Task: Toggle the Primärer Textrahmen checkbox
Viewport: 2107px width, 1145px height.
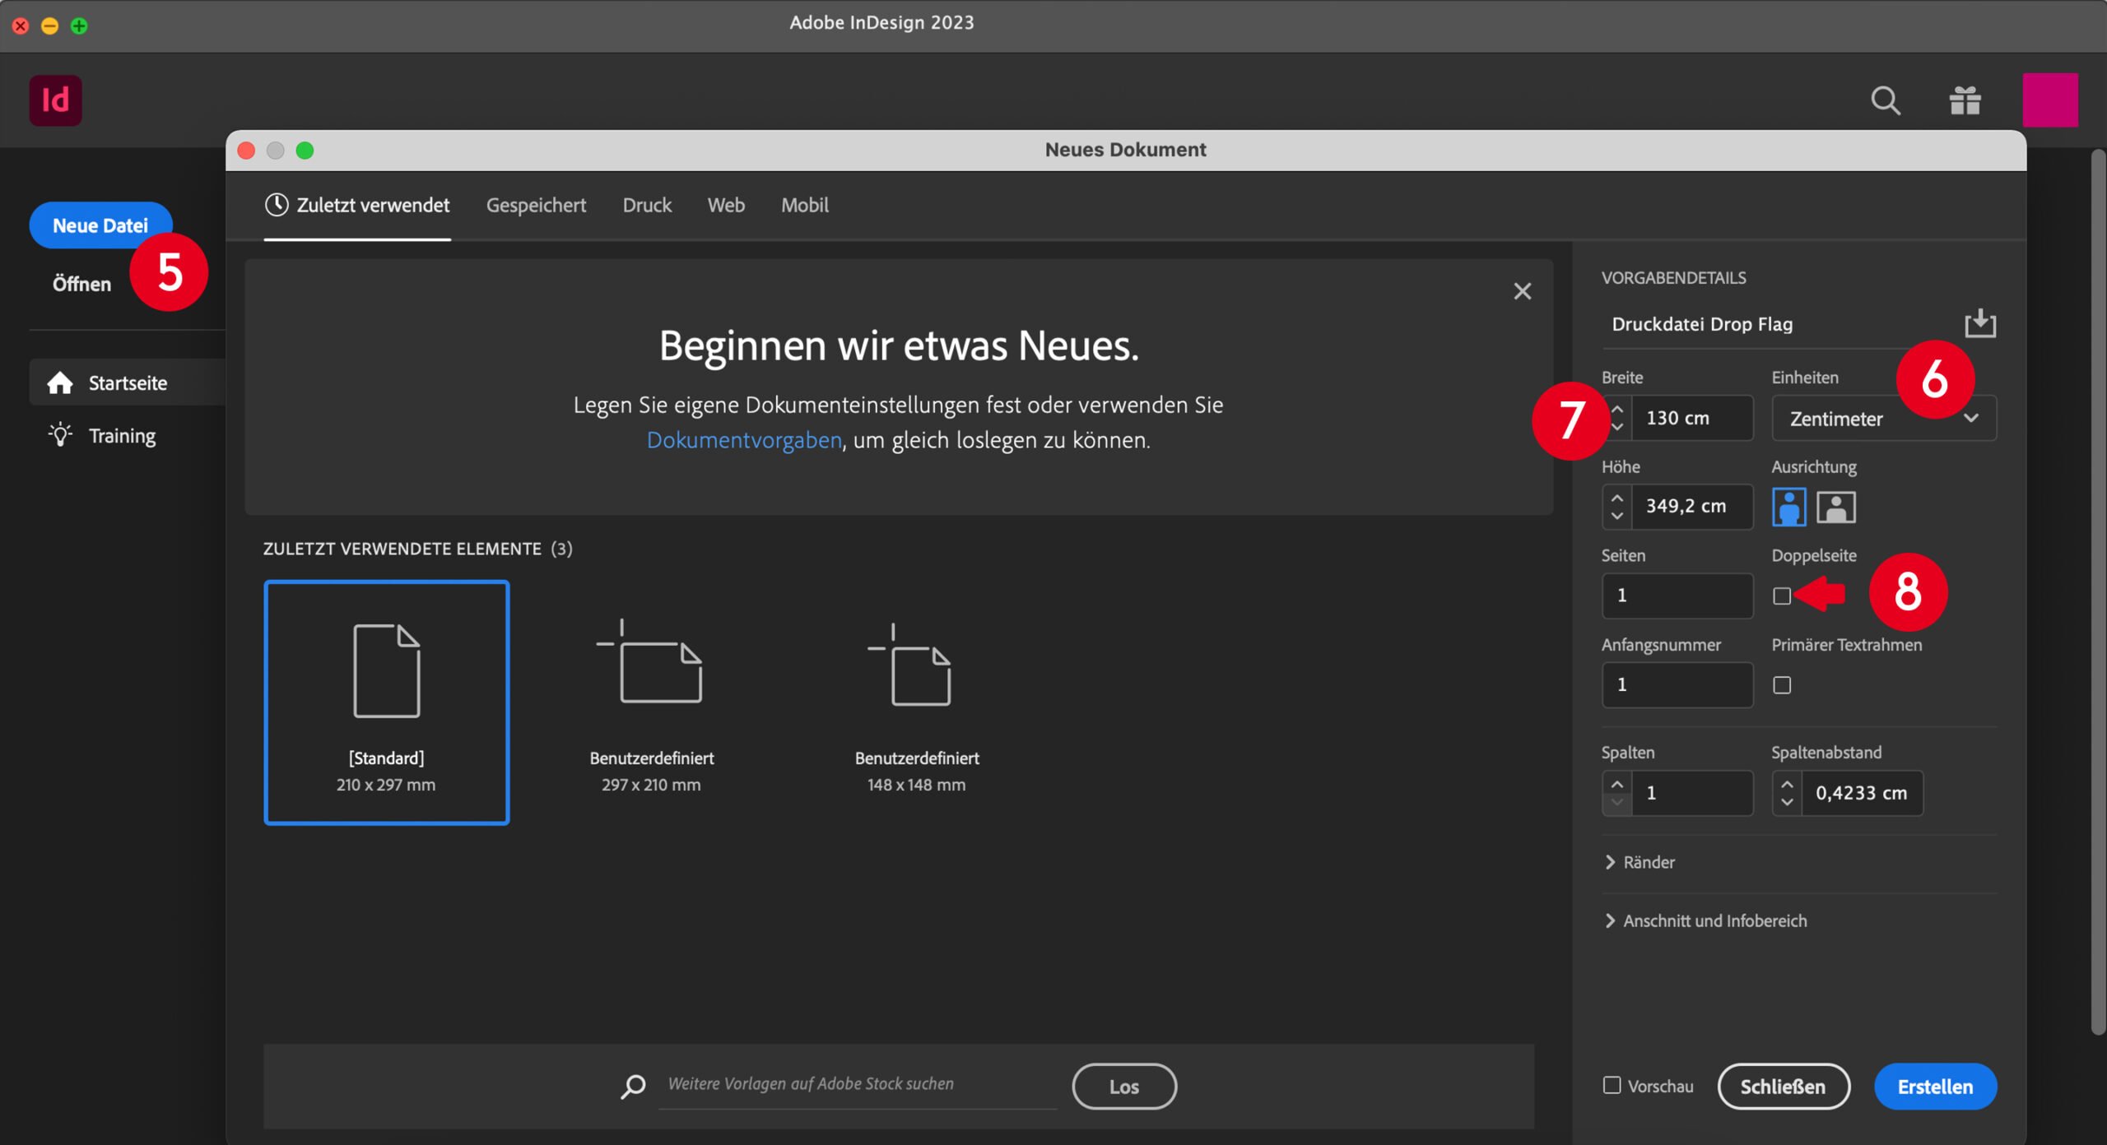Action: click(1782, 685)
